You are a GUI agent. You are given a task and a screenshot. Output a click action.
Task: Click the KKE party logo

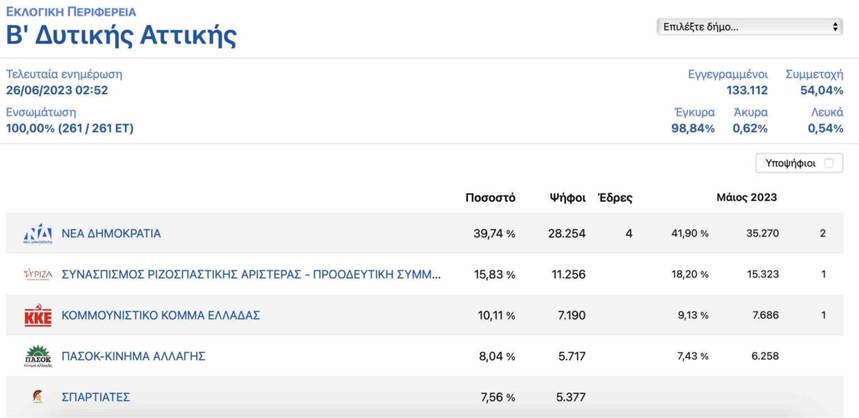[38, 315]
